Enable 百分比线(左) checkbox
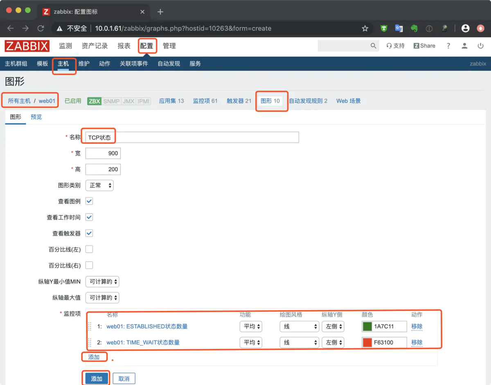Image resolution: width=491 pixels, height=385 pixels. (x=89, y=249)
